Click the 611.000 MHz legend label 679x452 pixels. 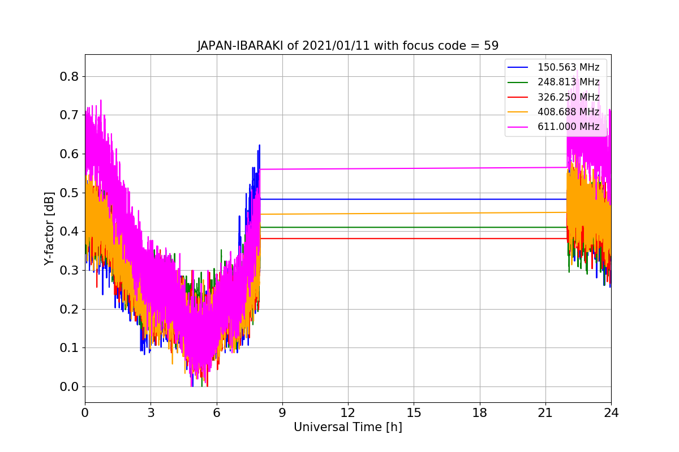pyautogui.click(x=568, y=127)
